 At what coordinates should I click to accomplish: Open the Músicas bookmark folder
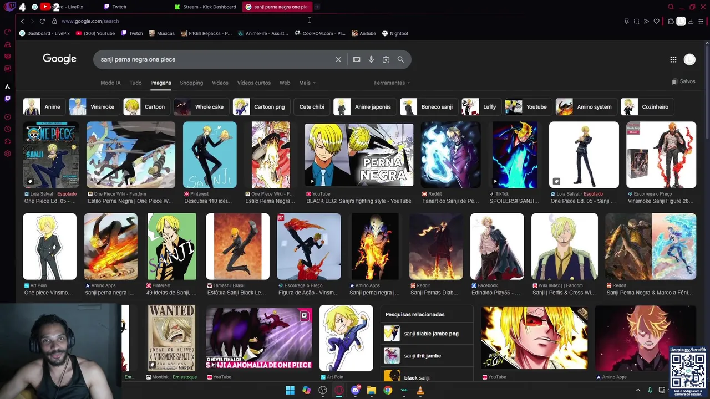[161, 33]
